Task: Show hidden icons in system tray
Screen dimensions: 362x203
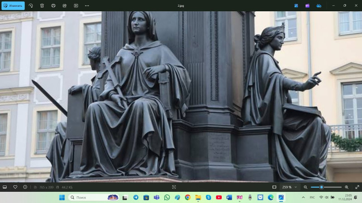Action: (303, 197)
